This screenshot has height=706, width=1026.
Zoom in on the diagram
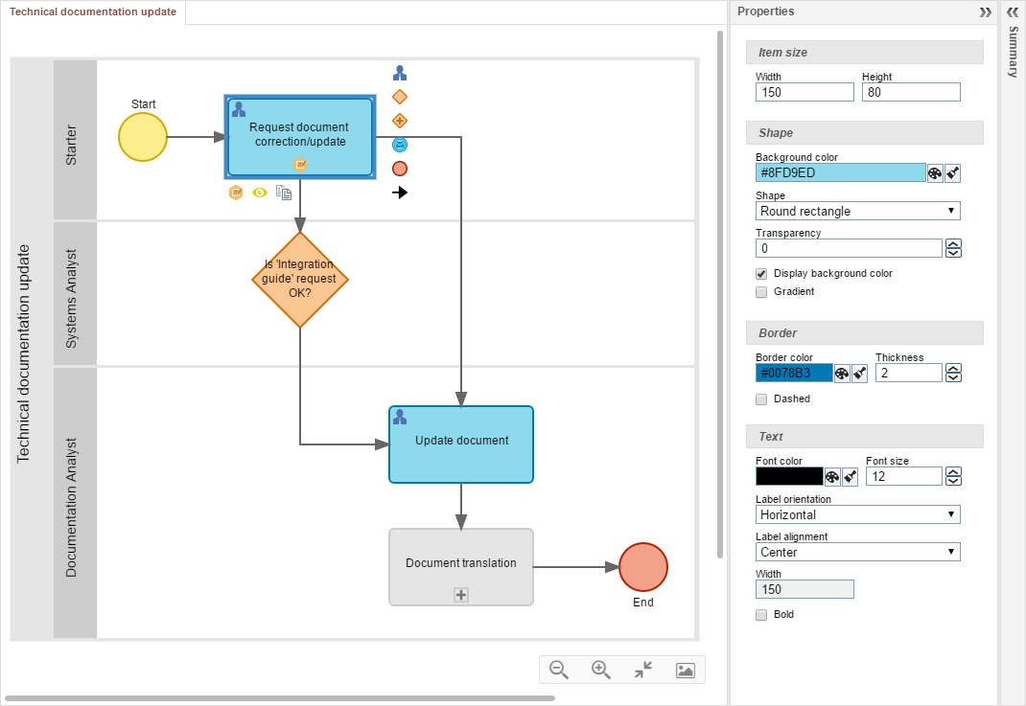click(600, 670)
